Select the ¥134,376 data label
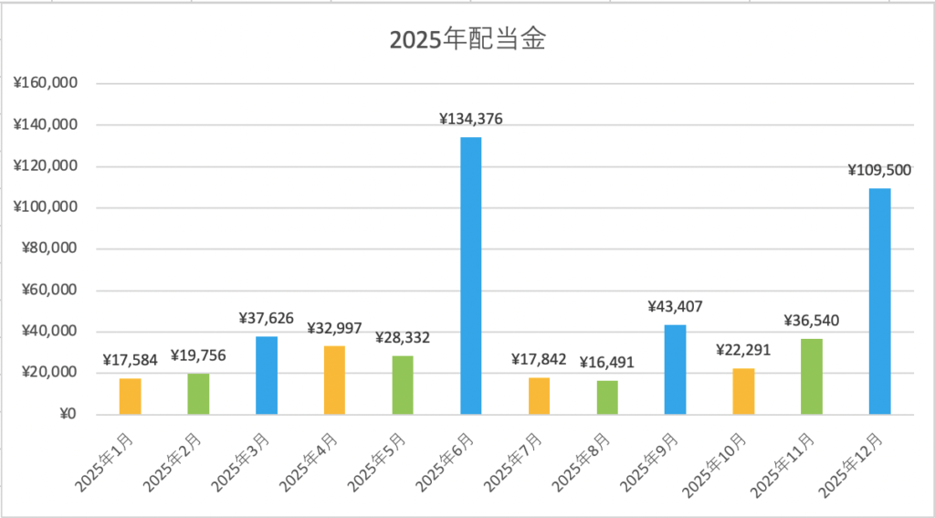Image resolution: width=935 pixels, height=518 pixels. point(471,119)
